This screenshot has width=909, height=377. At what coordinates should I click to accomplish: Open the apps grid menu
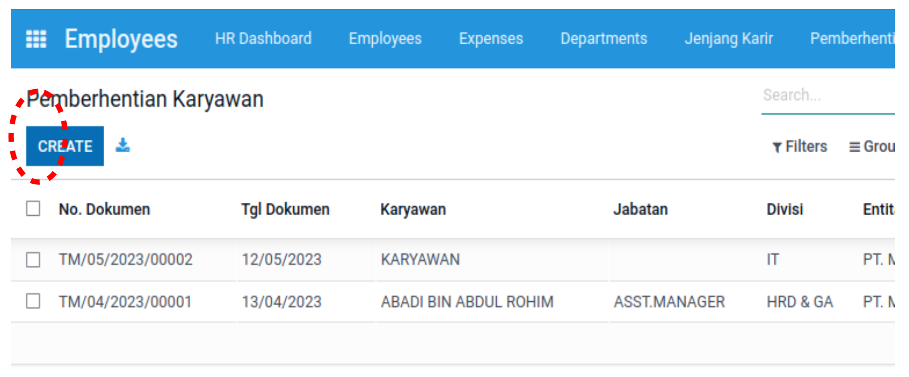36,39
